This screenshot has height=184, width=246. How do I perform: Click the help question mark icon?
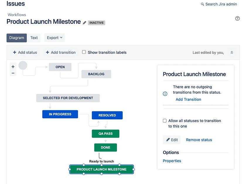click(237, 18)
